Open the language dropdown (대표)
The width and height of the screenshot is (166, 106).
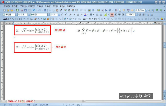pos(29,15)
